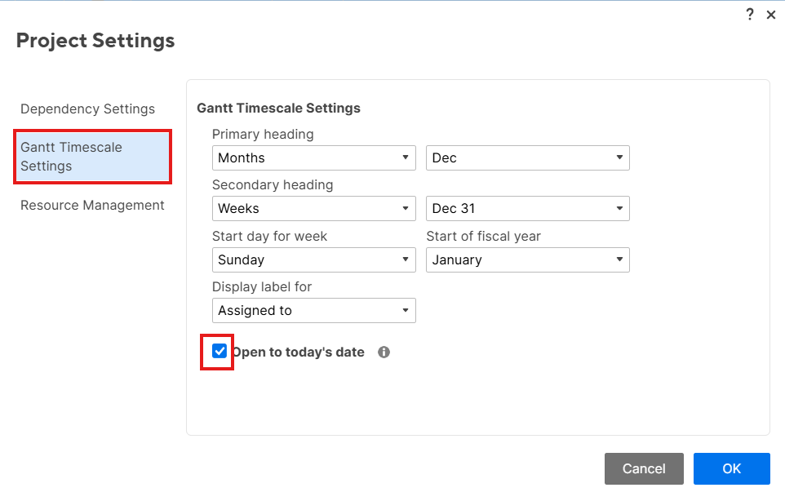Open the Assigned to display label dropdown
785x501 pixels.
pos(313,310)
